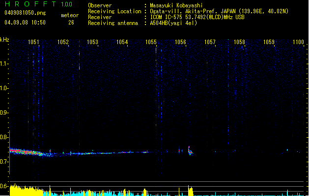
Task: Click the ICOM IC-575 receiver value
Action: tap(197, 17)
